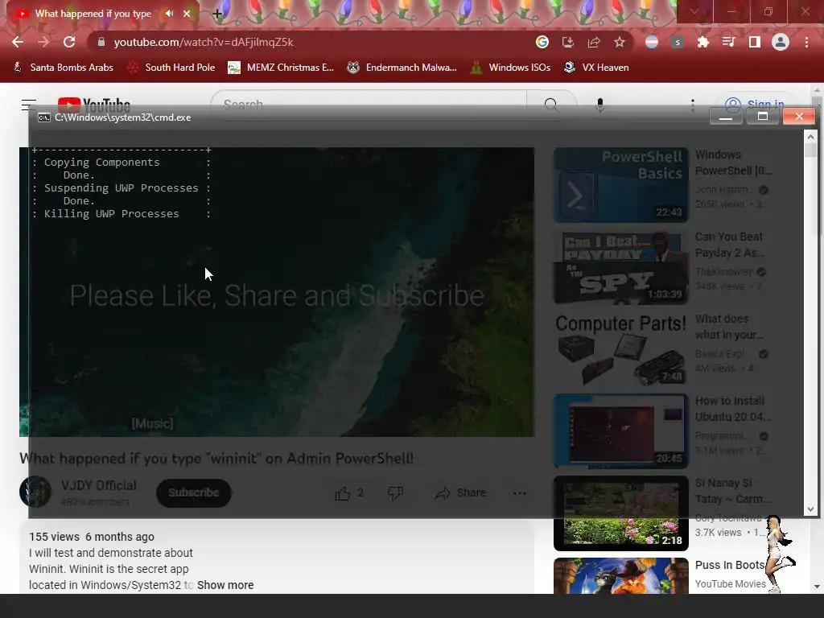Click the cmd.exe title bar icon
This screenshot has height=618, width=824.
tap(44, 117)
